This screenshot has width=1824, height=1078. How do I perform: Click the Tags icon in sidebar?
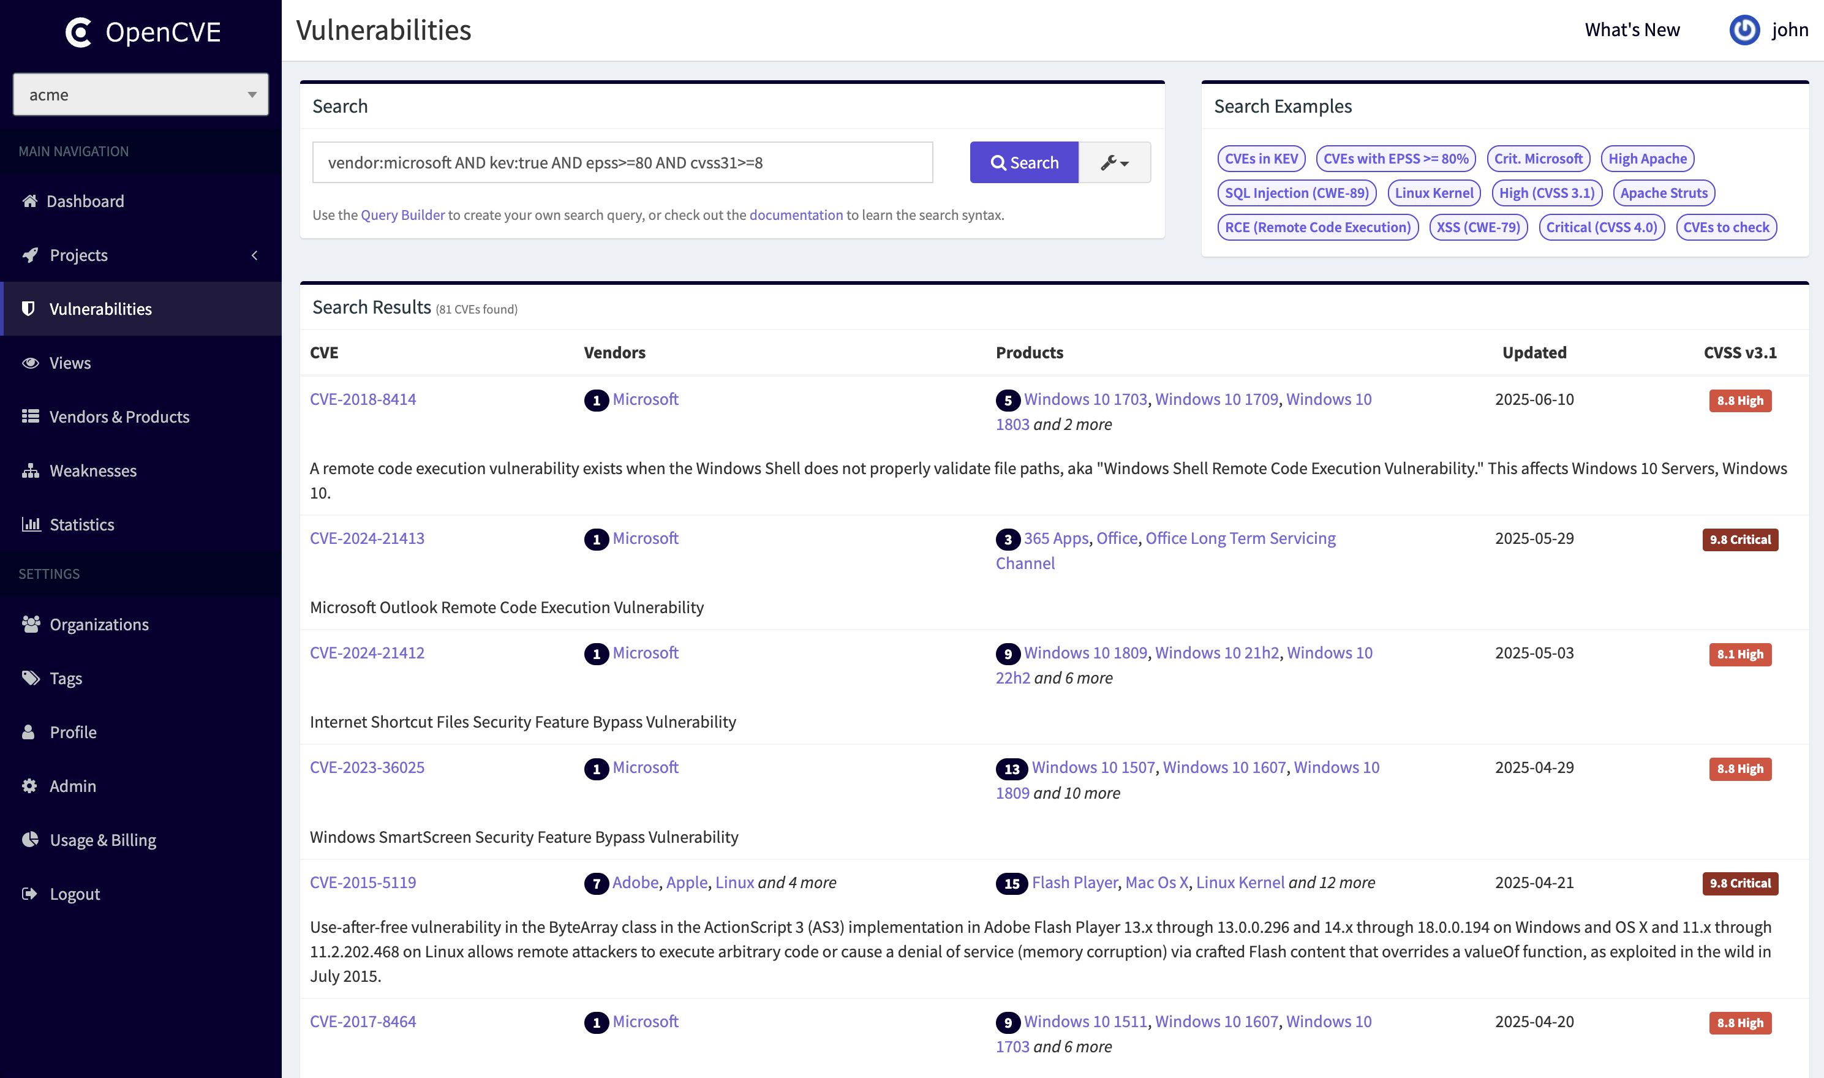[x=30, y=678]
